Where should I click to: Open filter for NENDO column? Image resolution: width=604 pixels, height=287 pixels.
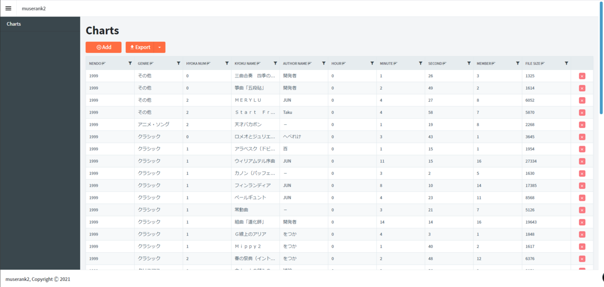coord(130,63)
